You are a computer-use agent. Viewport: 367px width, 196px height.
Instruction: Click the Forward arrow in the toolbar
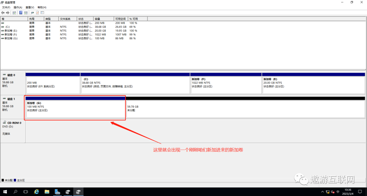8,13
